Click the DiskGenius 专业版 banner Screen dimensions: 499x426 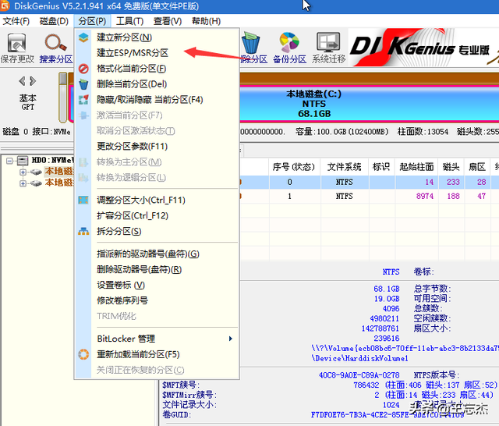[423, 48]
